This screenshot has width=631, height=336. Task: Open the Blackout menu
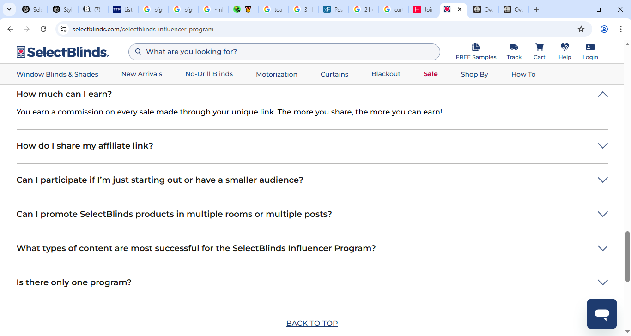point(386,74)
